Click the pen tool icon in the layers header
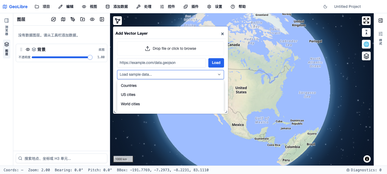The width and height of the screenshot is (387, 174). click(73, 19)
